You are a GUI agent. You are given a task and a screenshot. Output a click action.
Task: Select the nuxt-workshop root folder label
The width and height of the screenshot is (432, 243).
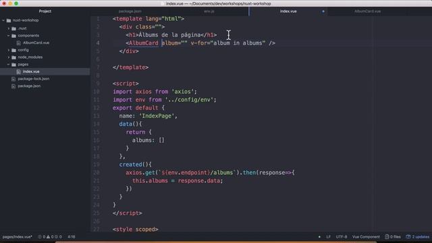pos(26,20)
